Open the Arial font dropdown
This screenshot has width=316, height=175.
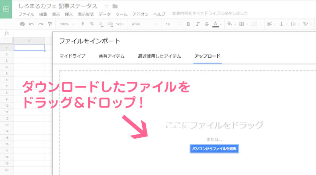click(x=144, y=24)
